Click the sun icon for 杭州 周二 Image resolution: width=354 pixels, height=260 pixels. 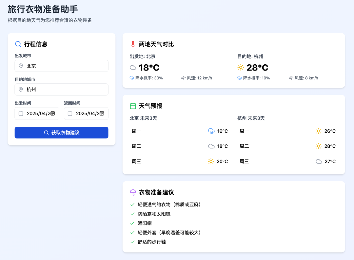[x=319, y=146]
